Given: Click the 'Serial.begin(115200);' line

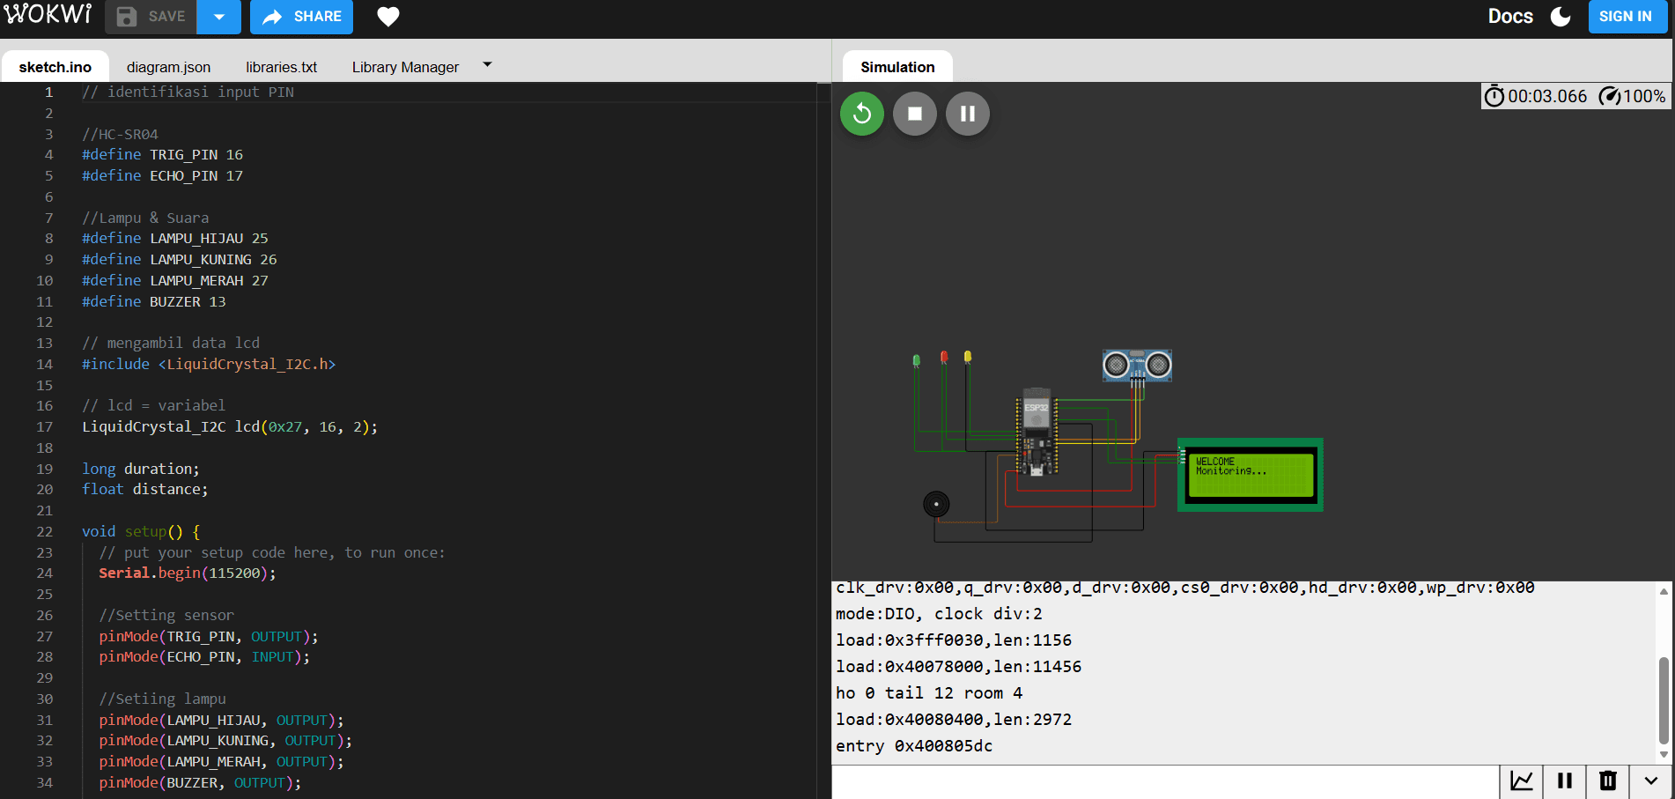Looking at the screenshot, I should pos(187,573).
